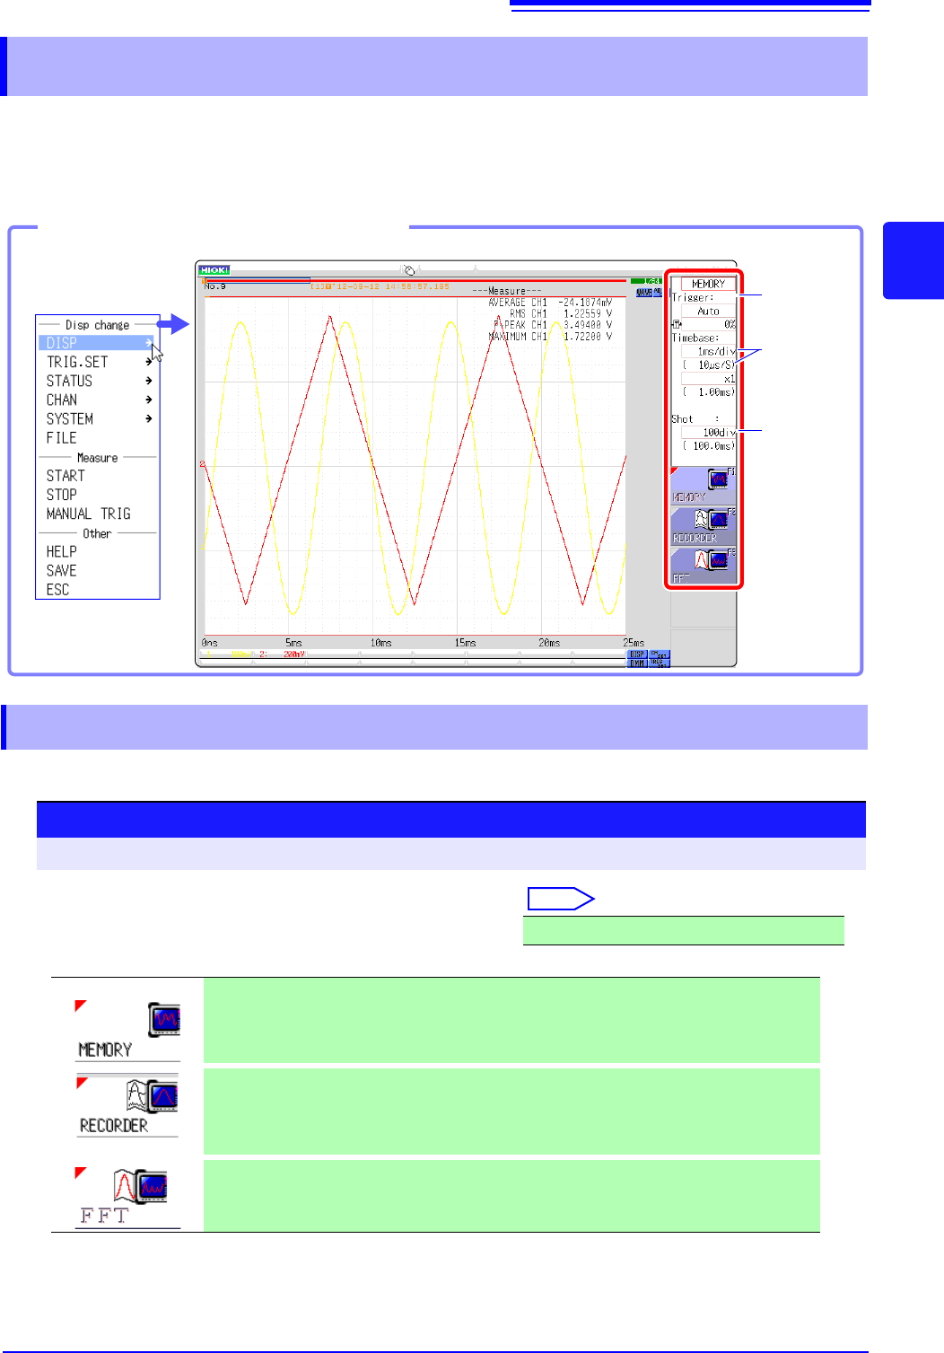Click the RMS CH1 measurement value
Image resolution: width=944 pixels, height=1353 pixels.
(x=588, y=314)
